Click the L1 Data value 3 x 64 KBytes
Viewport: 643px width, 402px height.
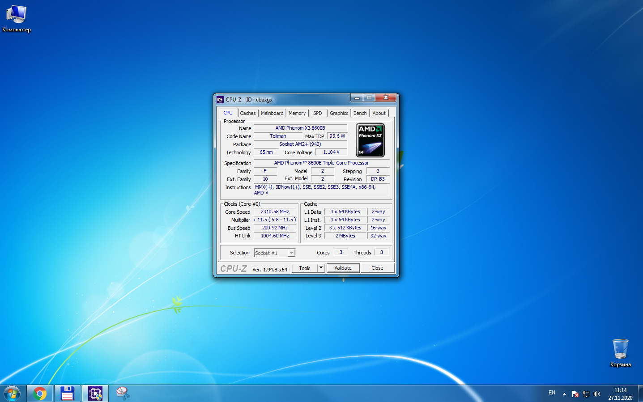tap(345, 212)
